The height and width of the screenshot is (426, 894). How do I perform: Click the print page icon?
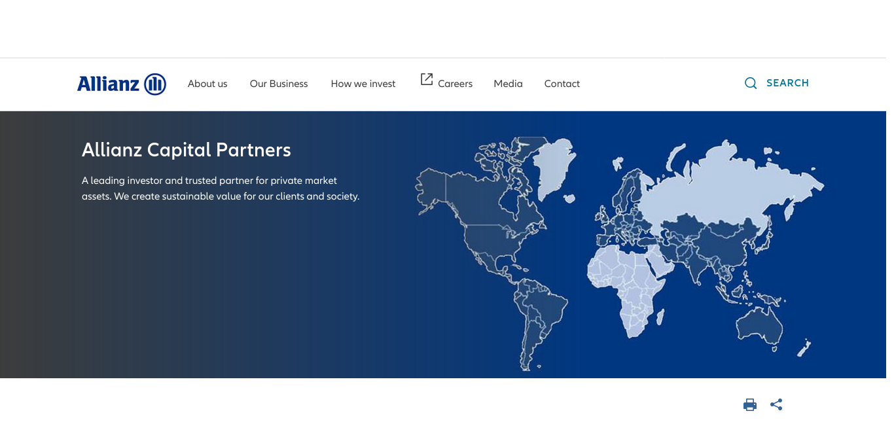[x=750, y=404]
